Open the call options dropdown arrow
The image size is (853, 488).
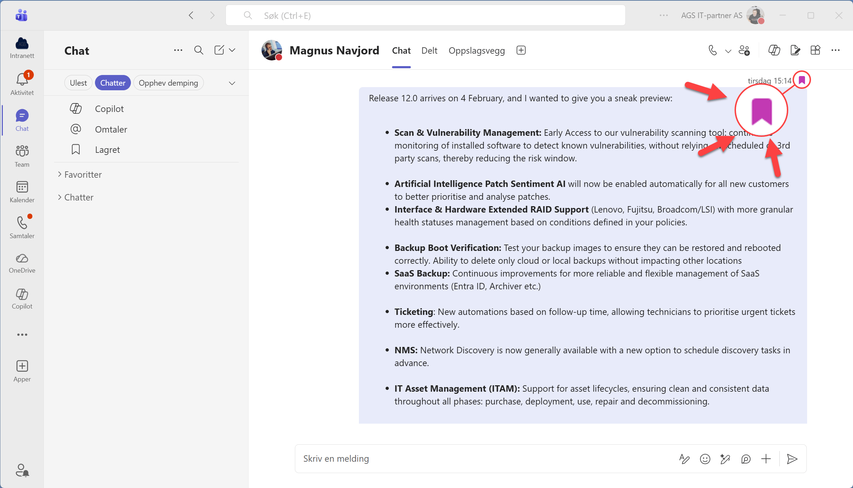tap(728, 51)
